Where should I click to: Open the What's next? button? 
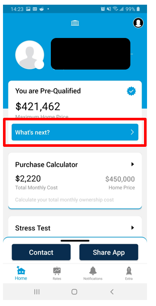(x=75, y=132)
